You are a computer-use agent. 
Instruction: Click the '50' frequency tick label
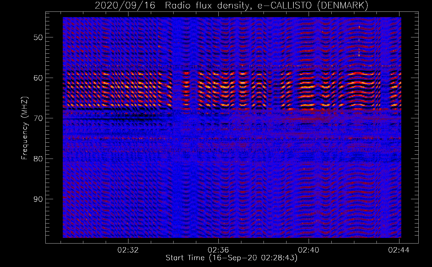click(x=38, y=37)
